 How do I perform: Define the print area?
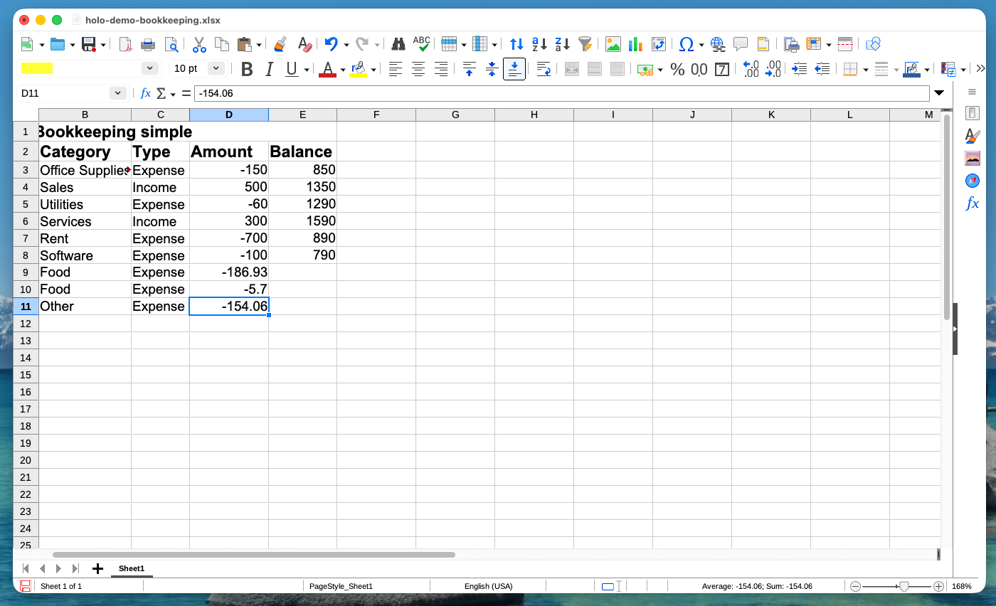click(x=791, y=44)
